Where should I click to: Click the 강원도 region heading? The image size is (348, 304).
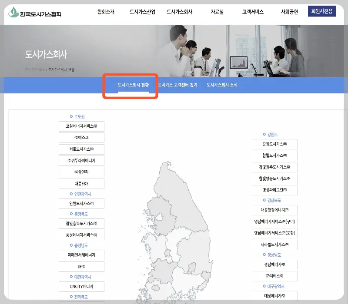pos(270,135)
